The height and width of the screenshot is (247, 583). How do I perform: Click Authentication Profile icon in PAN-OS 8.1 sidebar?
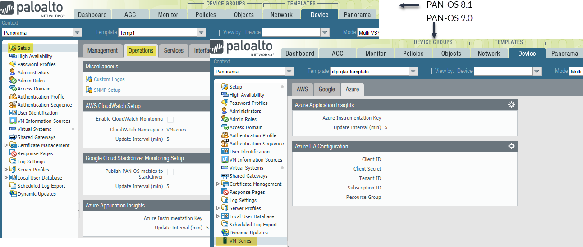tap(13, 97)
